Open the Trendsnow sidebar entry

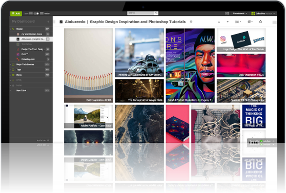(27, 44)
